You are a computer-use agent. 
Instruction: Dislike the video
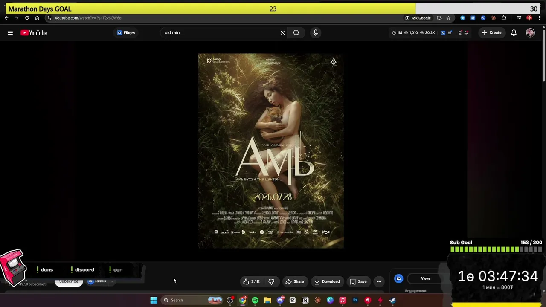[271, 281]
